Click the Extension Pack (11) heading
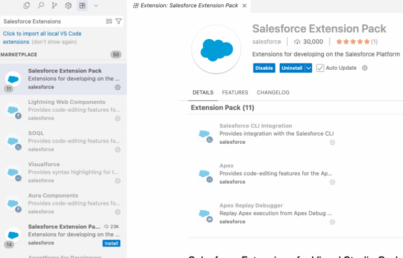The height and width of the screenshot is (258, 403). (222, 107)
